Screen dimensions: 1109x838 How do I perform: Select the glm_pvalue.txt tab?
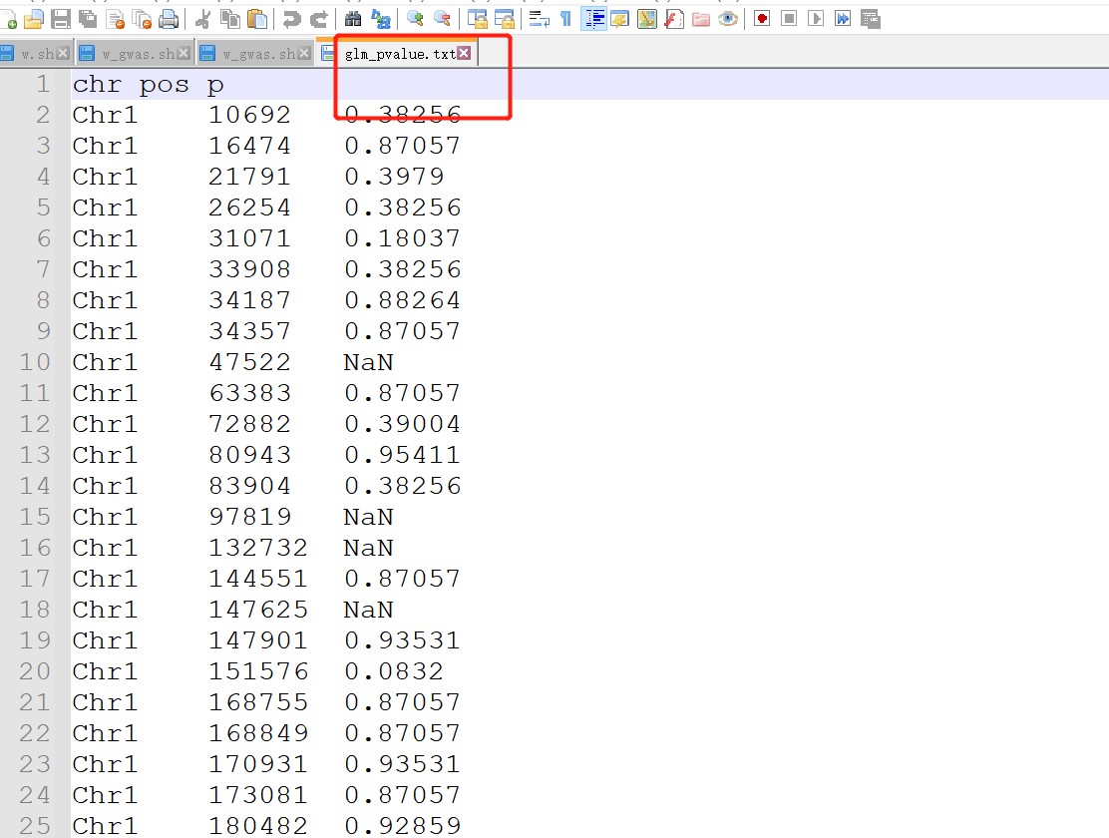point(399,54)
